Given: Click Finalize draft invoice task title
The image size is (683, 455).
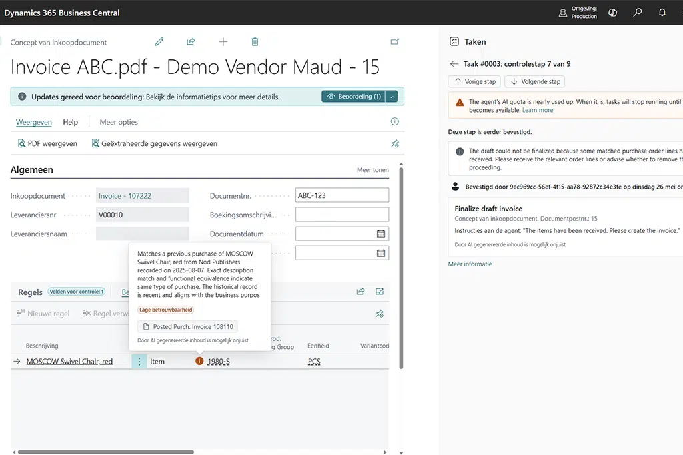Looking at the screenshot, I should pos(488,209).
